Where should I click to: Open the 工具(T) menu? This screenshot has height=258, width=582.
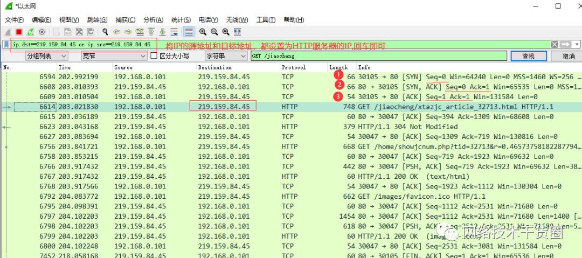(266, 20)
